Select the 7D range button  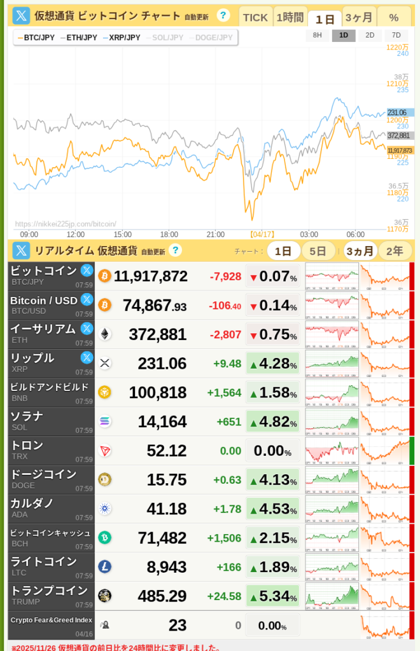click(x=396, y=36)
